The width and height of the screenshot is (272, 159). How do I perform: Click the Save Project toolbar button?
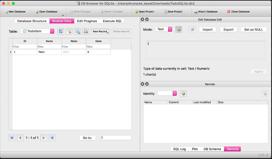click(x=173, y=12)
